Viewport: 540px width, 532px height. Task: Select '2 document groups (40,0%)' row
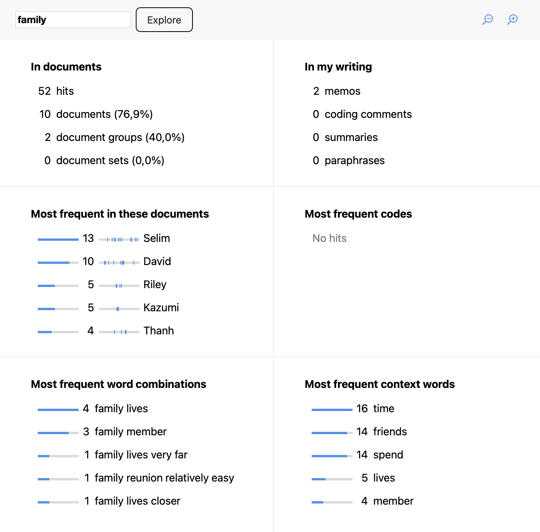[x=114, y=137]
